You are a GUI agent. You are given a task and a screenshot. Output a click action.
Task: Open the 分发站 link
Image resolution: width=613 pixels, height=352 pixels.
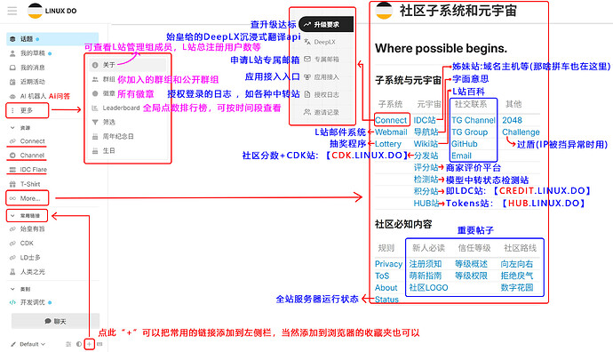click(x=426, y=156)
